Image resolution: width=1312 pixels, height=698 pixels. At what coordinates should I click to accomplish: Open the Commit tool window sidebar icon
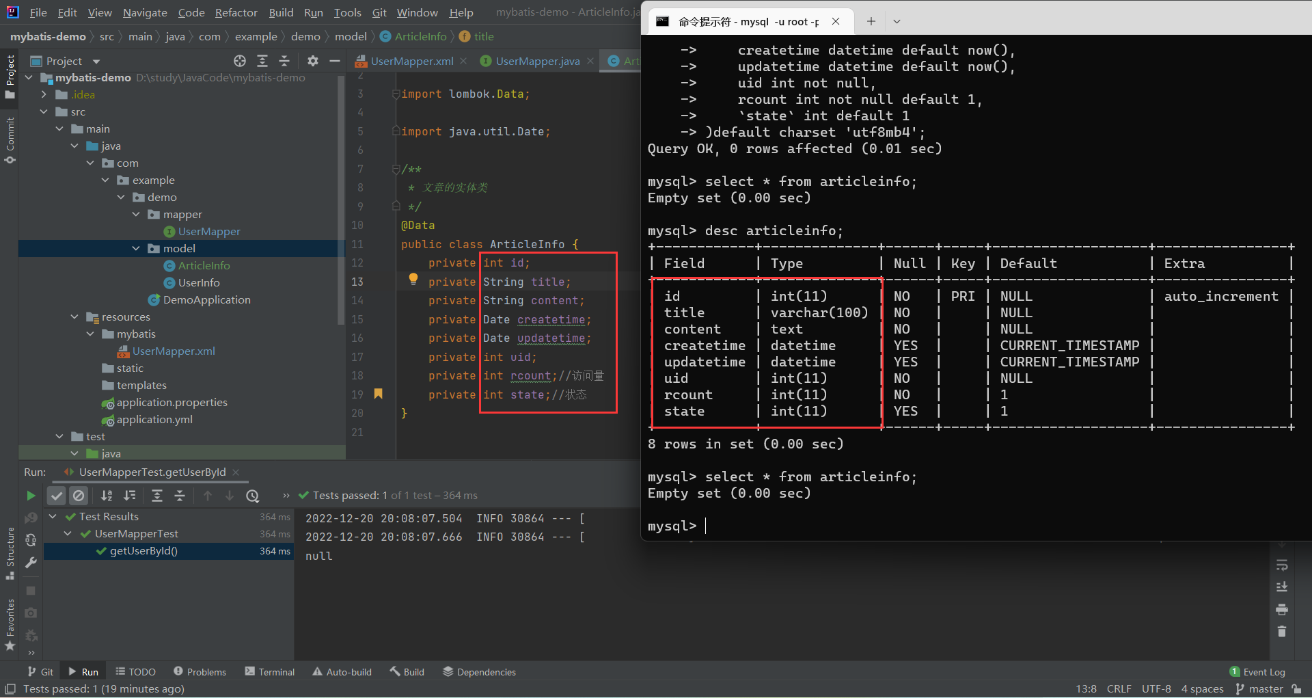10,140
